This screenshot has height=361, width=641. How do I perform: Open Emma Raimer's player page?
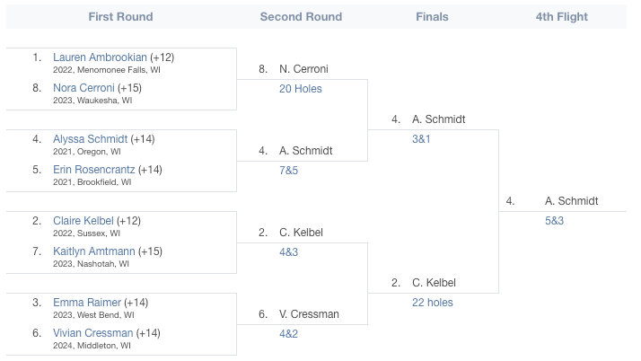pos(87,303)
